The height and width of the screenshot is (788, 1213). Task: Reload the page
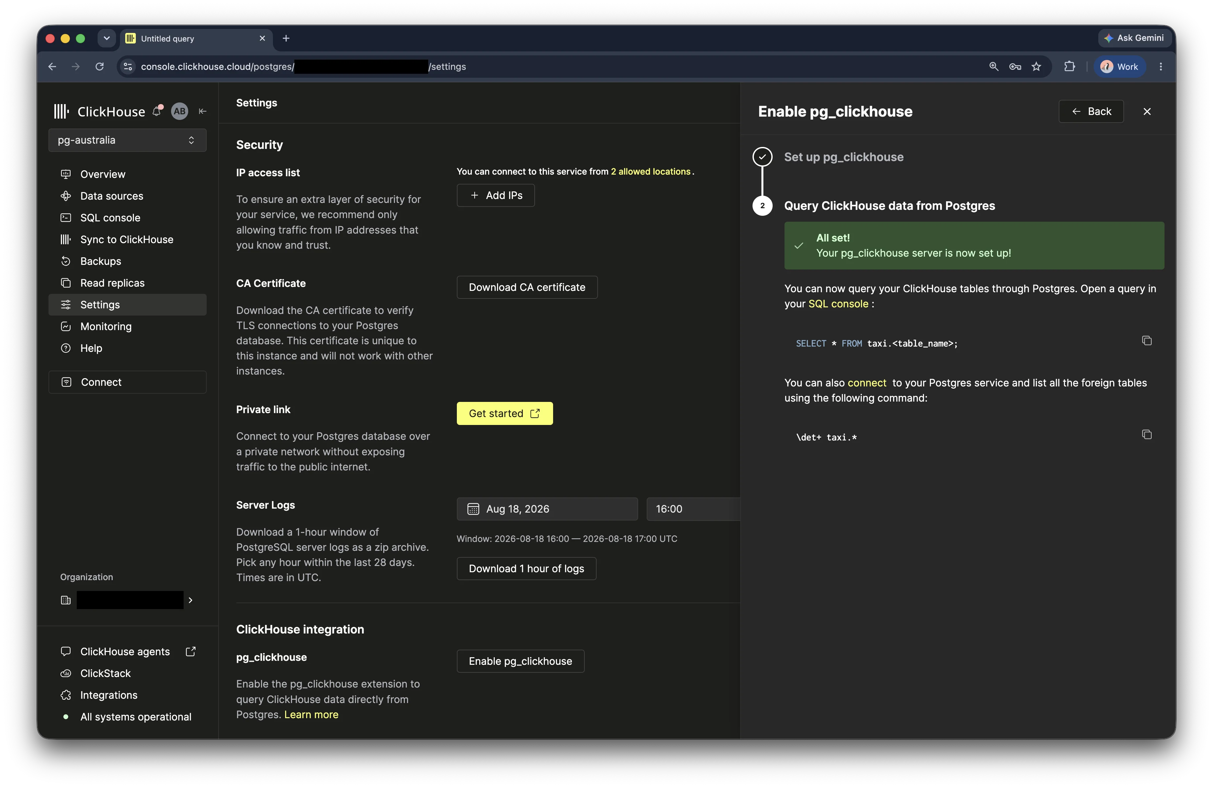coord(100,67)
